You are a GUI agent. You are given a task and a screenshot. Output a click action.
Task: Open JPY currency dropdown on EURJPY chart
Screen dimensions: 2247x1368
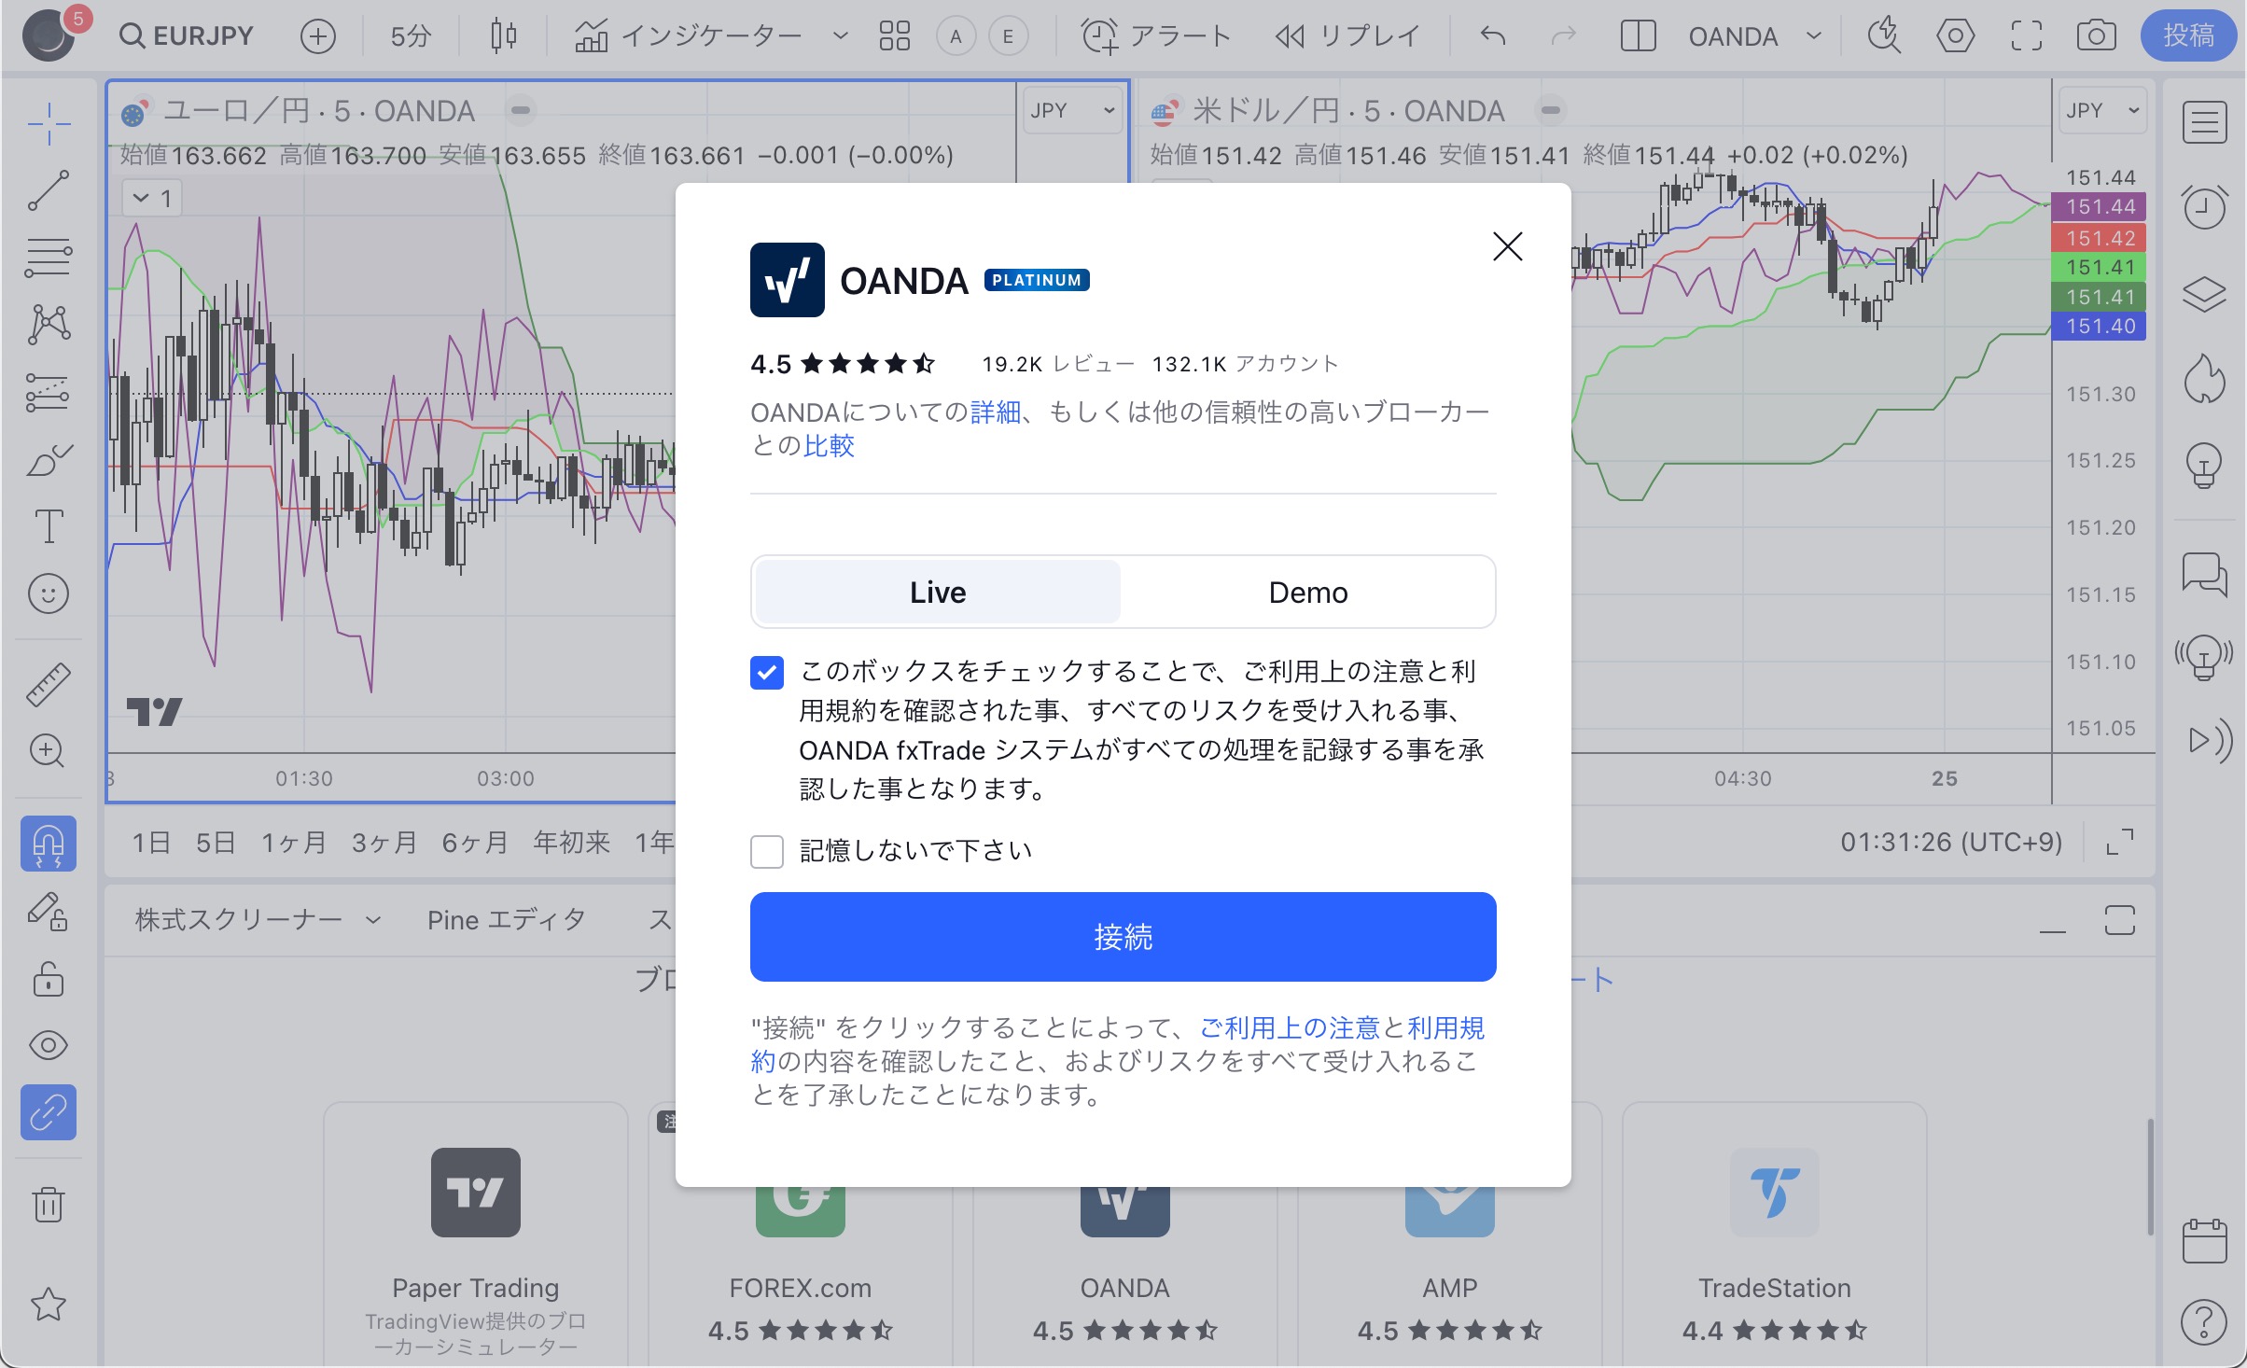point(1072,111)
